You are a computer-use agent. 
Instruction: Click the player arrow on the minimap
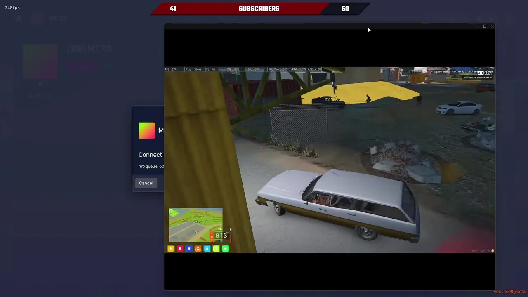coord(196,232)
